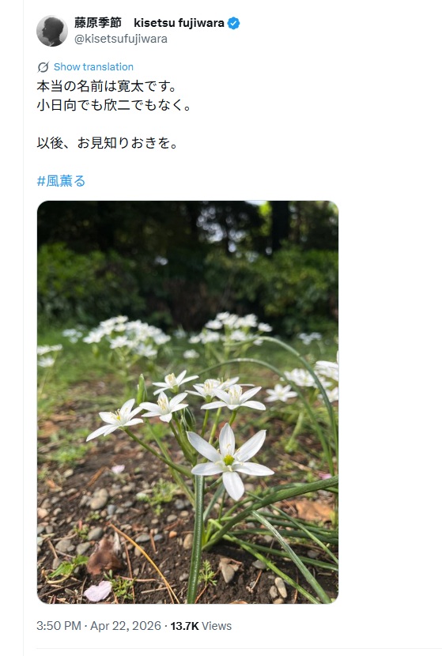Image resolution: width=442 pixels, height=656 pixels.
Task: Open the @kisetsufujiwara handle link
Action: click(121, 39)
